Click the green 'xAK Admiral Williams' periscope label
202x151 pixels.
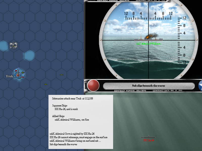pyautogui.click(x=148, y=44)
